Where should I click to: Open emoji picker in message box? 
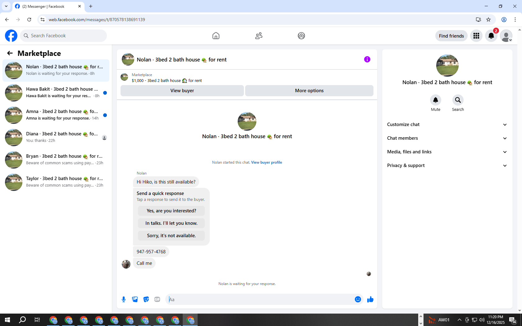click(358, 299)
